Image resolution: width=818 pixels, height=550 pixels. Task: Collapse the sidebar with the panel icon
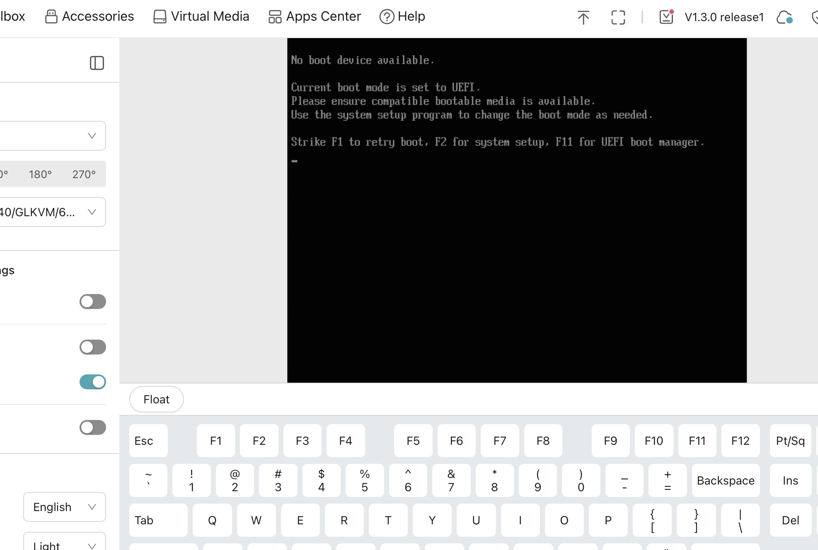pyautogui.click(x=97, y=63)
